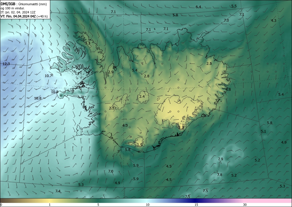Image resolution: width=292 pixels, height=207 pixels.
Task: Click the 3.3 value in the Westfjords
Action: point(88,43)
